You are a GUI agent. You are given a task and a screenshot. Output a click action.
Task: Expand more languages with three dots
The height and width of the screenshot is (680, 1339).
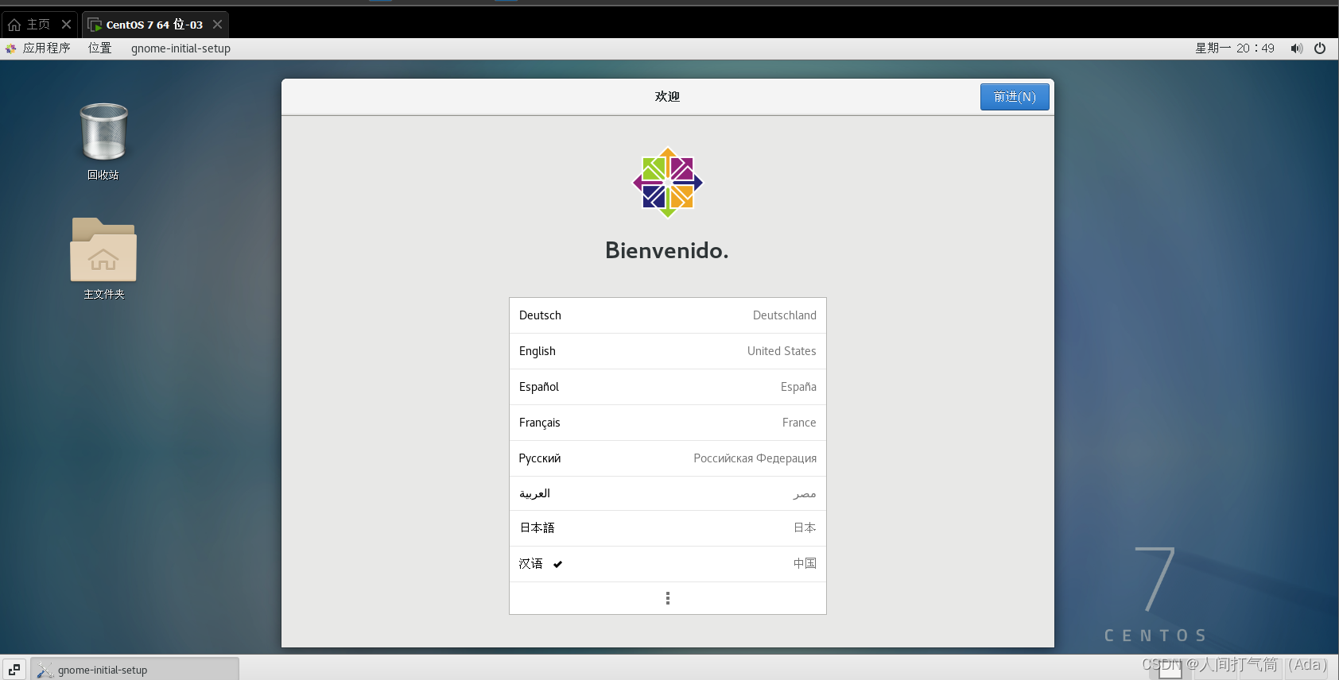(x=668, y=598)
